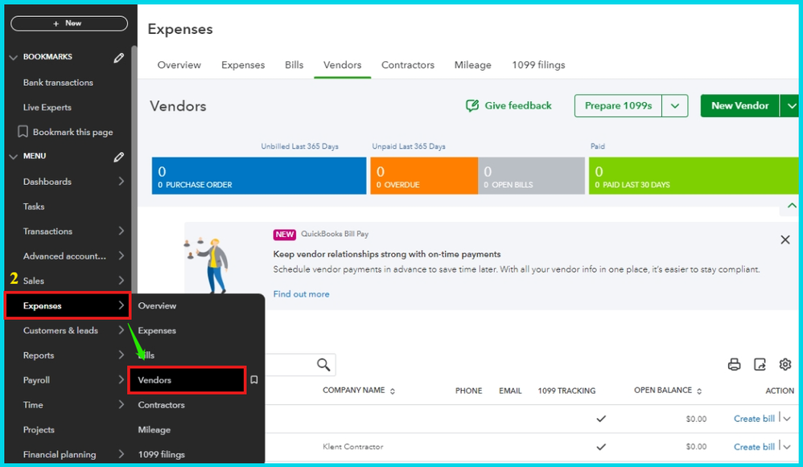Open action dropdown in first vendor row
Screen dimensions: 803x467
[x=787, y=419]
